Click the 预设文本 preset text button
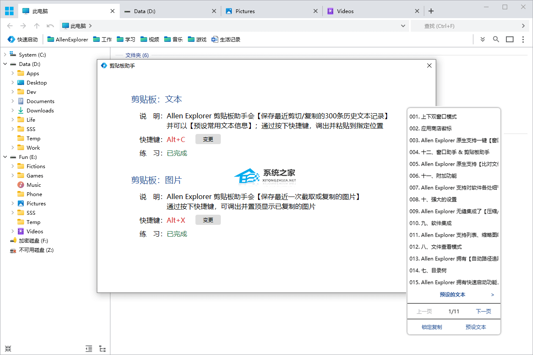Screen dimensions: 533x355 (476, 327)
